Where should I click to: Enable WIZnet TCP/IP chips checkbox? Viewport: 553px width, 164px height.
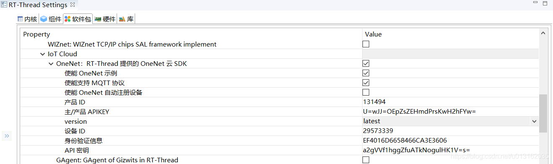366,44
